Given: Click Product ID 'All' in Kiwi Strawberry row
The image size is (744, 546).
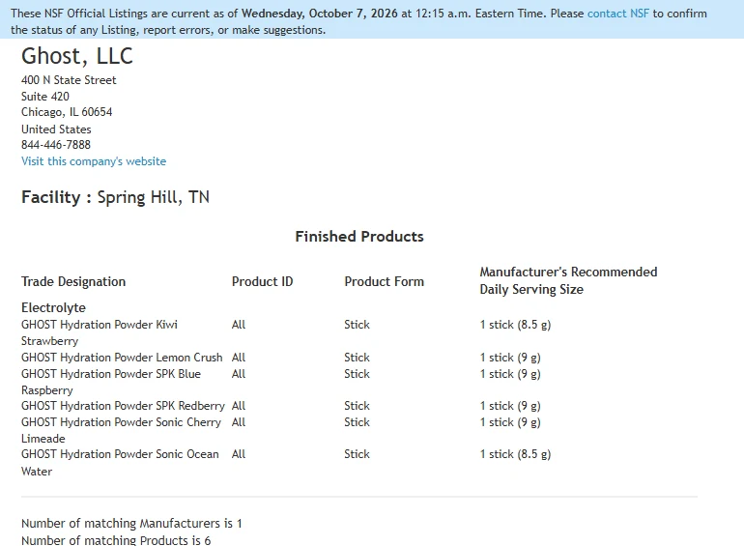Looking at the screenshot, I should [239, 325].
